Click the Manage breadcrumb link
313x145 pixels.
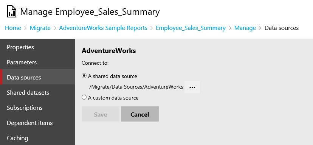click(245, 28)
